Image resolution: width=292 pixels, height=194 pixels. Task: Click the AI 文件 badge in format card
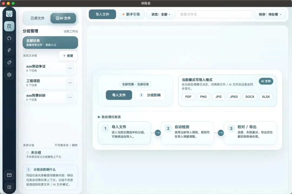[x=266, y=81]
